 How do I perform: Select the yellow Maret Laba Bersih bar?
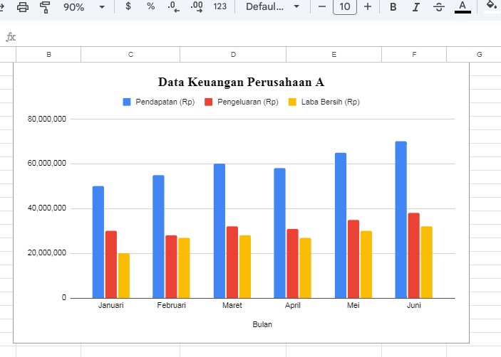(x=245, y=267)
